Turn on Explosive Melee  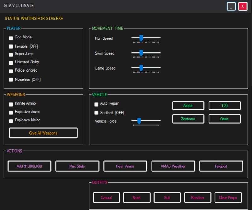click(x=11, y=120)
